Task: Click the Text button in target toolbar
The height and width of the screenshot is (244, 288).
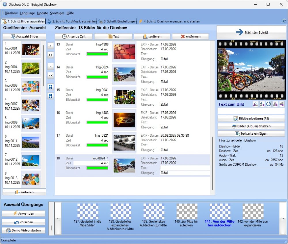Action: coord(113,36)
